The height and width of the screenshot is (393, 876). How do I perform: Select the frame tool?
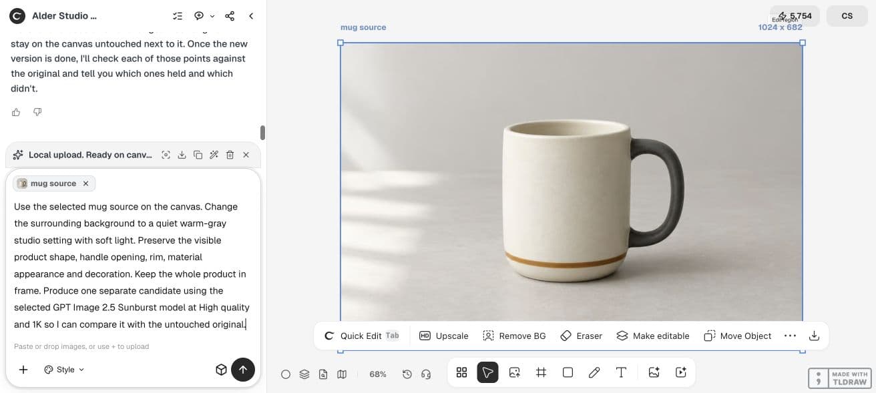click(541, 372)
